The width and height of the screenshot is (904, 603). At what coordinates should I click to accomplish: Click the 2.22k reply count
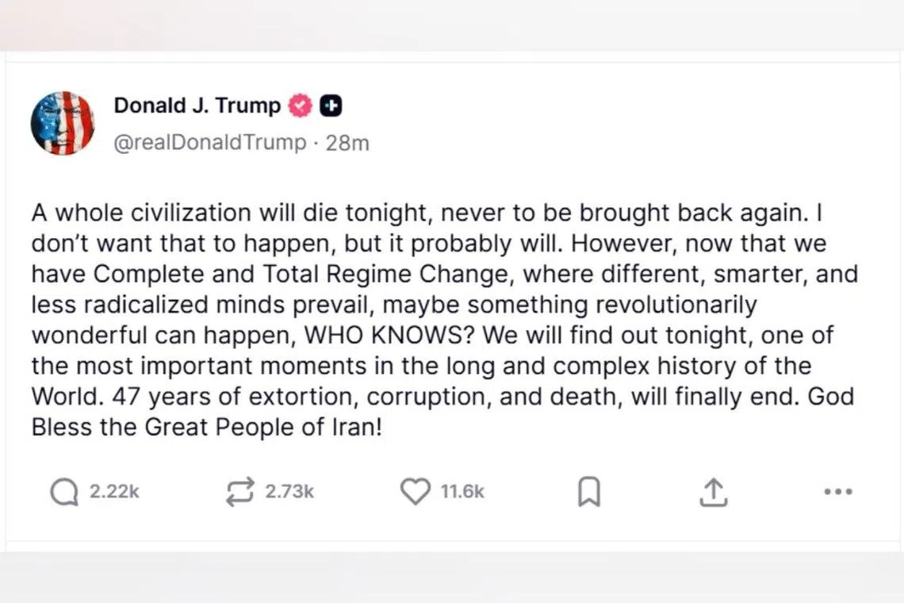click(114, 492)
